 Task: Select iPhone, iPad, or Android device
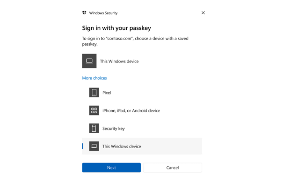[x=142, y=110]
